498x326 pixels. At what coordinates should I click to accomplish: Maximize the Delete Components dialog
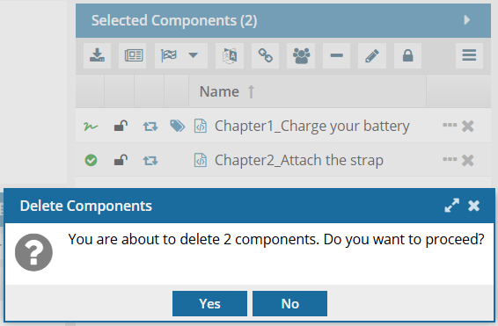point(452,206)
